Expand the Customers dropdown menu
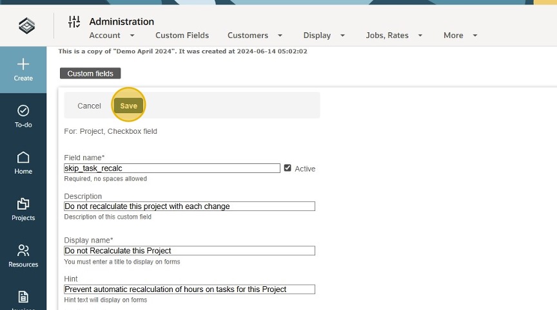 point(255,35)
